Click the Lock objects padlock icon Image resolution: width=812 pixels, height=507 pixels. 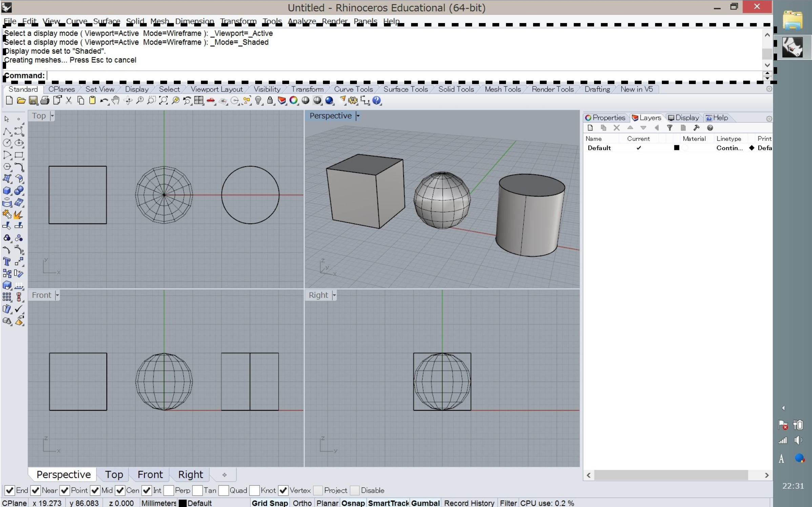click(x=270, y=100)
